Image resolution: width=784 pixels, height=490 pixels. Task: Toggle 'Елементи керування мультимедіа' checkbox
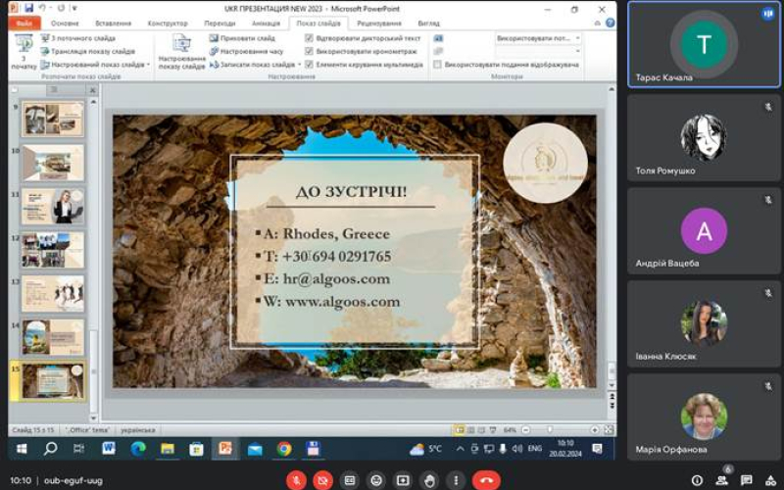309,65
